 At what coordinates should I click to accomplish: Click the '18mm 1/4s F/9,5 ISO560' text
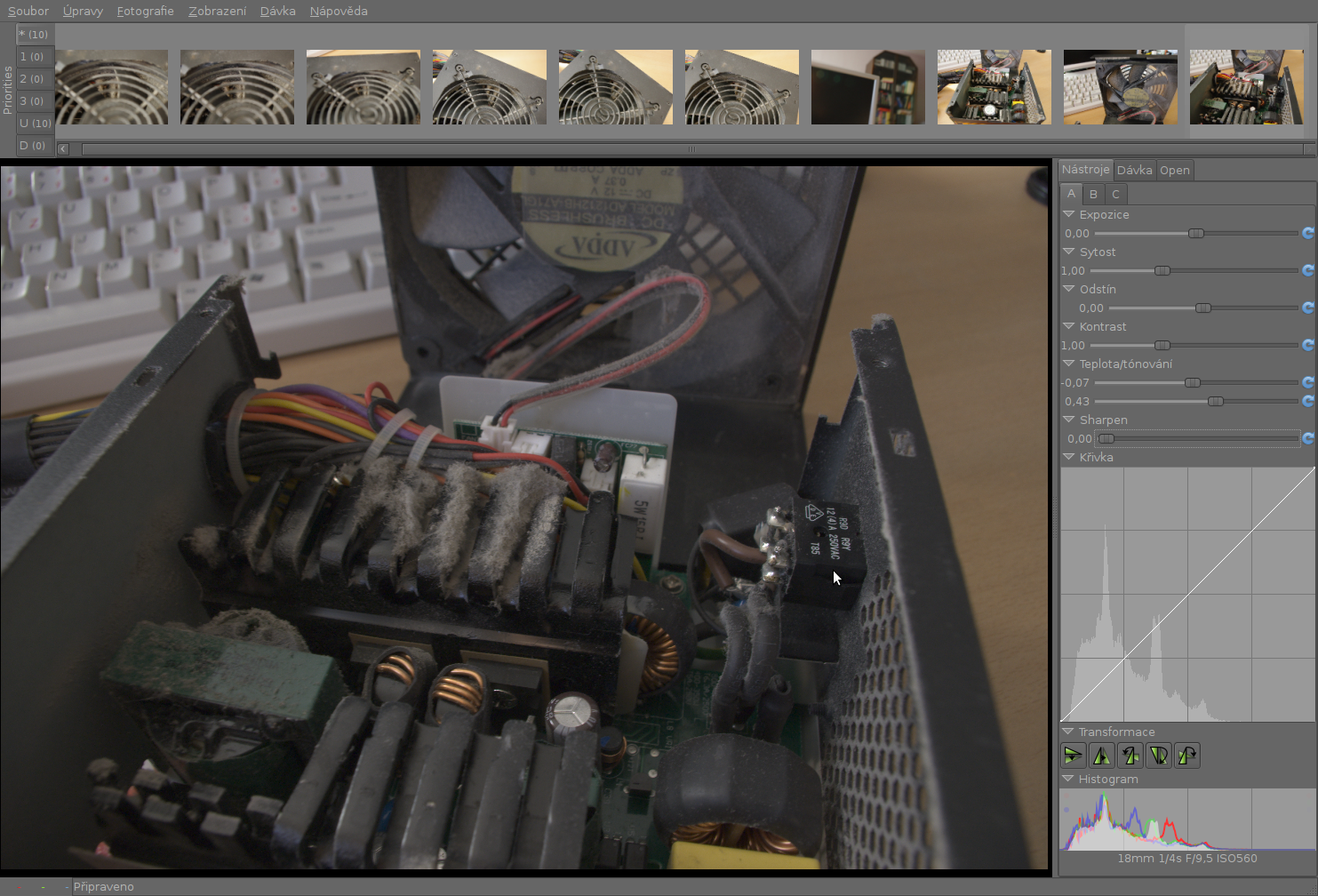(1187, 858)
